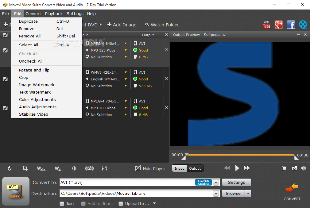Expand MPEG-4 640x4 video dropdown arrow

click(x=126, y=44)
